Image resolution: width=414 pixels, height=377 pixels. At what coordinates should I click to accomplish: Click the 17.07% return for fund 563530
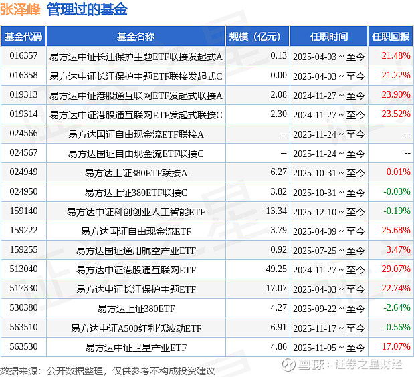[396, 347]
